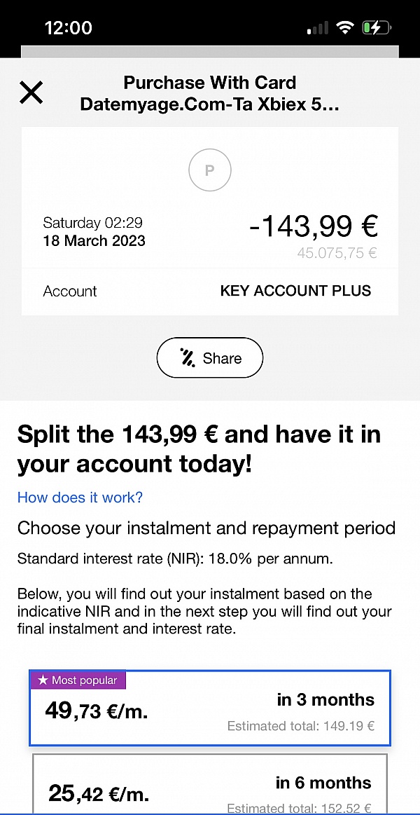
Task: Tap the 45.075,75 € balance figure
Action: click(x=337, y=253)
